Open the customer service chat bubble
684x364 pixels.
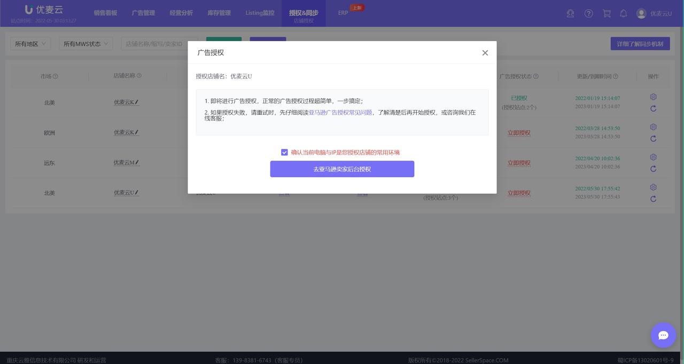663,335
